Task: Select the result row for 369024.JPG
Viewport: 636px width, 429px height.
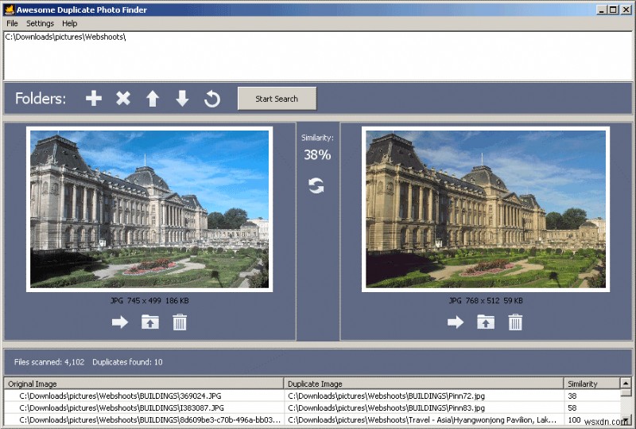Action: click(x=312, y=396)
